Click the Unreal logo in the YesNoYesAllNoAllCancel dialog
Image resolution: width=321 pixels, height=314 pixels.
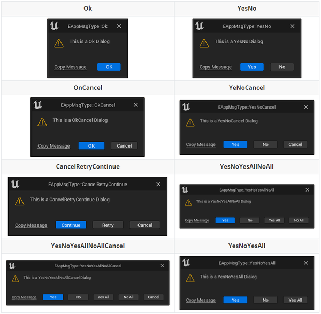(12, 266)
